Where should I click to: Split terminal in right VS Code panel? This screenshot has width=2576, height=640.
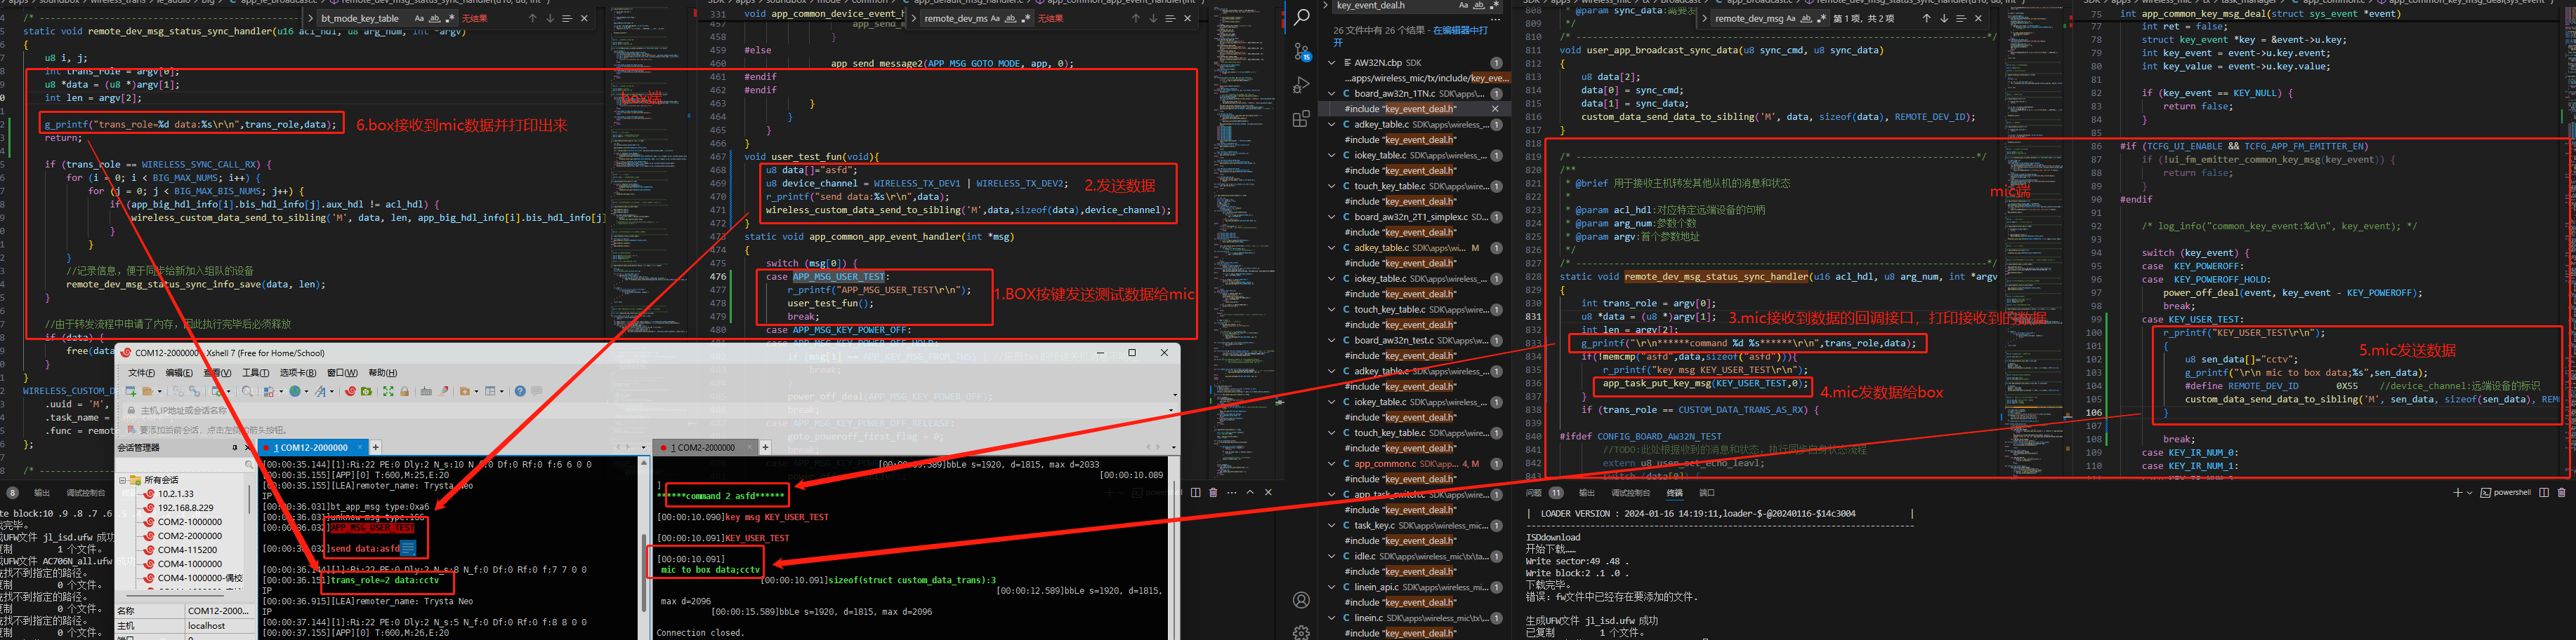coord(2544,492)
